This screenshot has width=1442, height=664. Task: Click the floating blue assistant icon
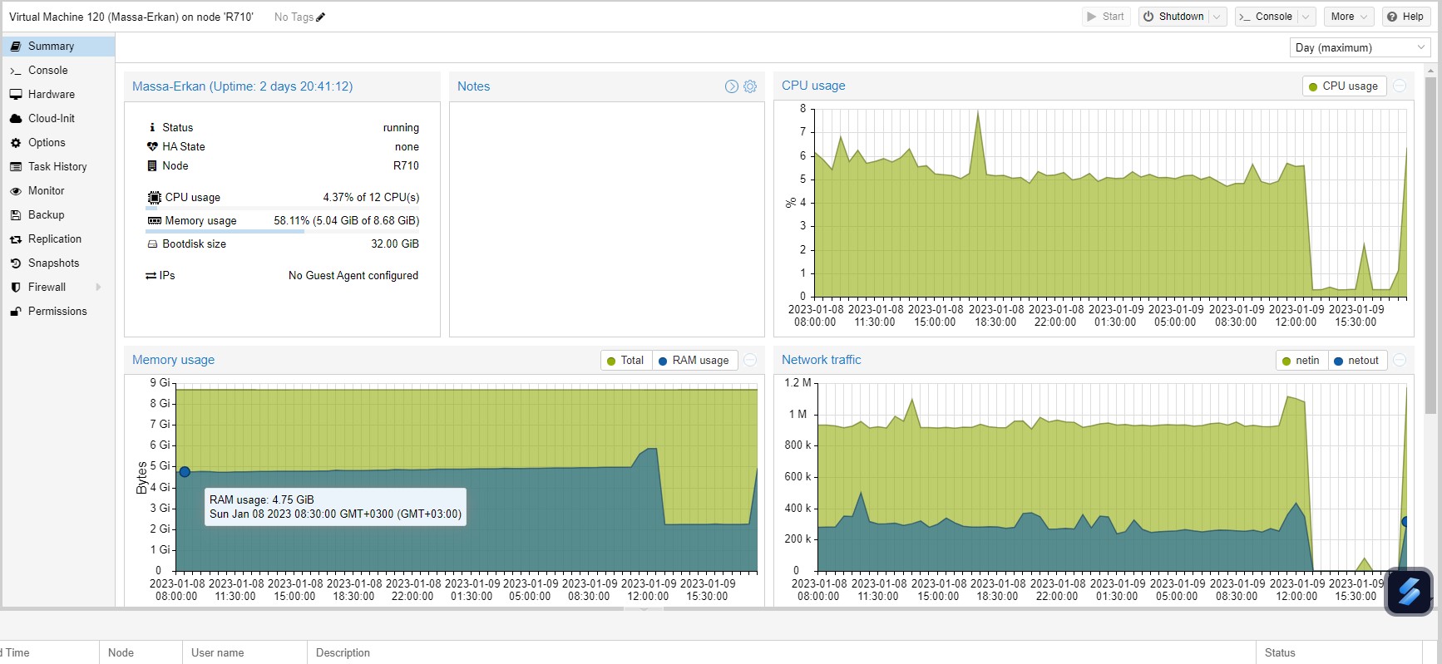tap(1409, 592)
